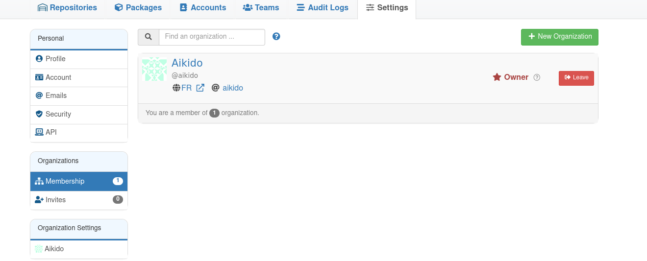The height and width of the screenshot is (261, 647).
Task: Select Membership in Organizations sidebar
Action: point(79,181)
